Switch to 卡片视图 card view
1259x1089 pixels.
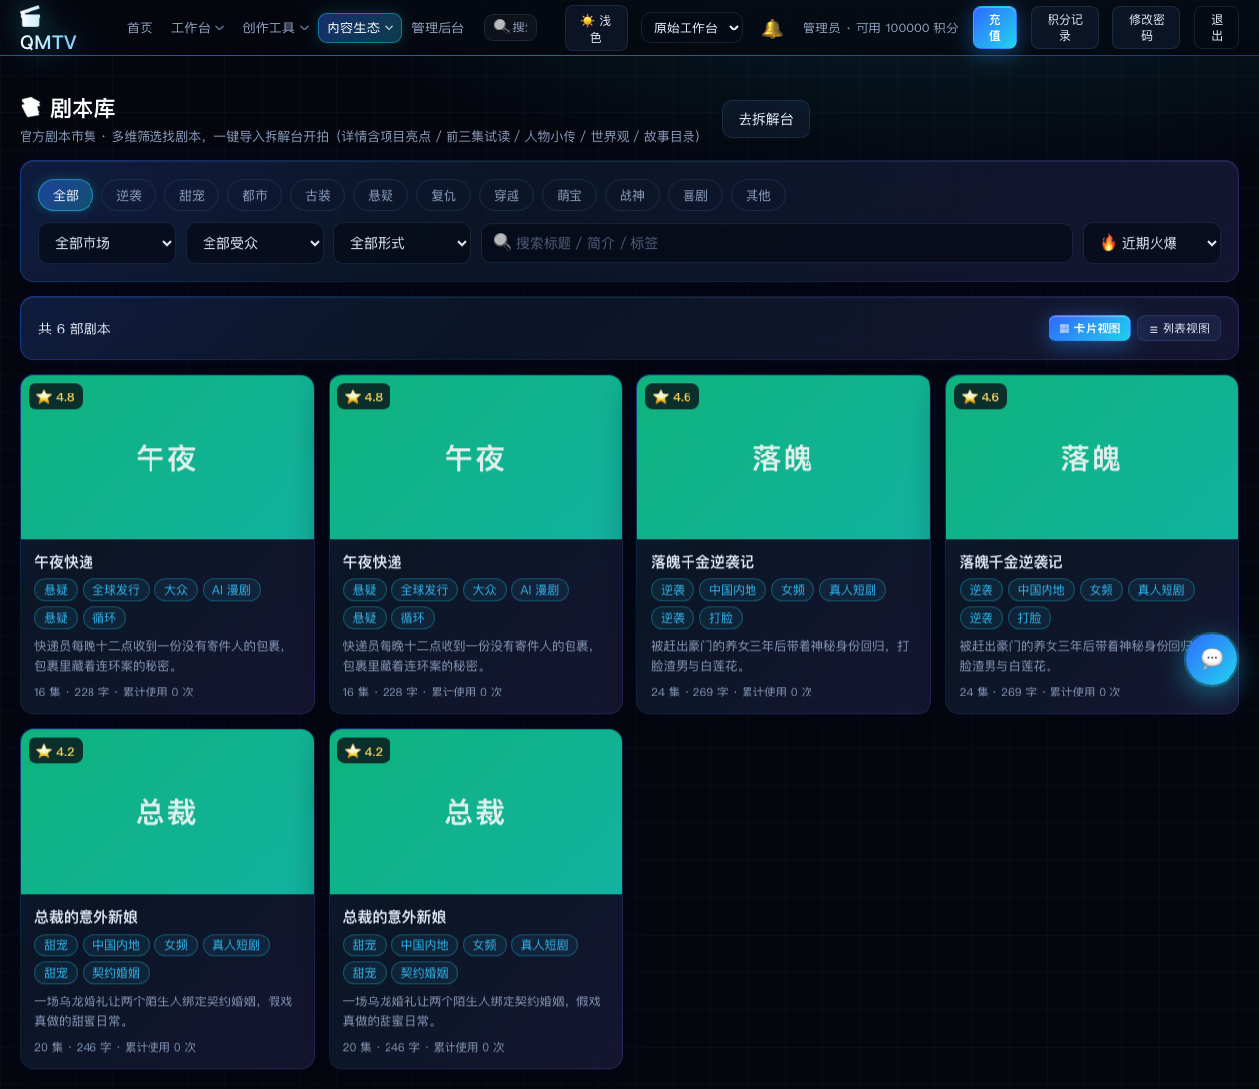click(1090, 329)
